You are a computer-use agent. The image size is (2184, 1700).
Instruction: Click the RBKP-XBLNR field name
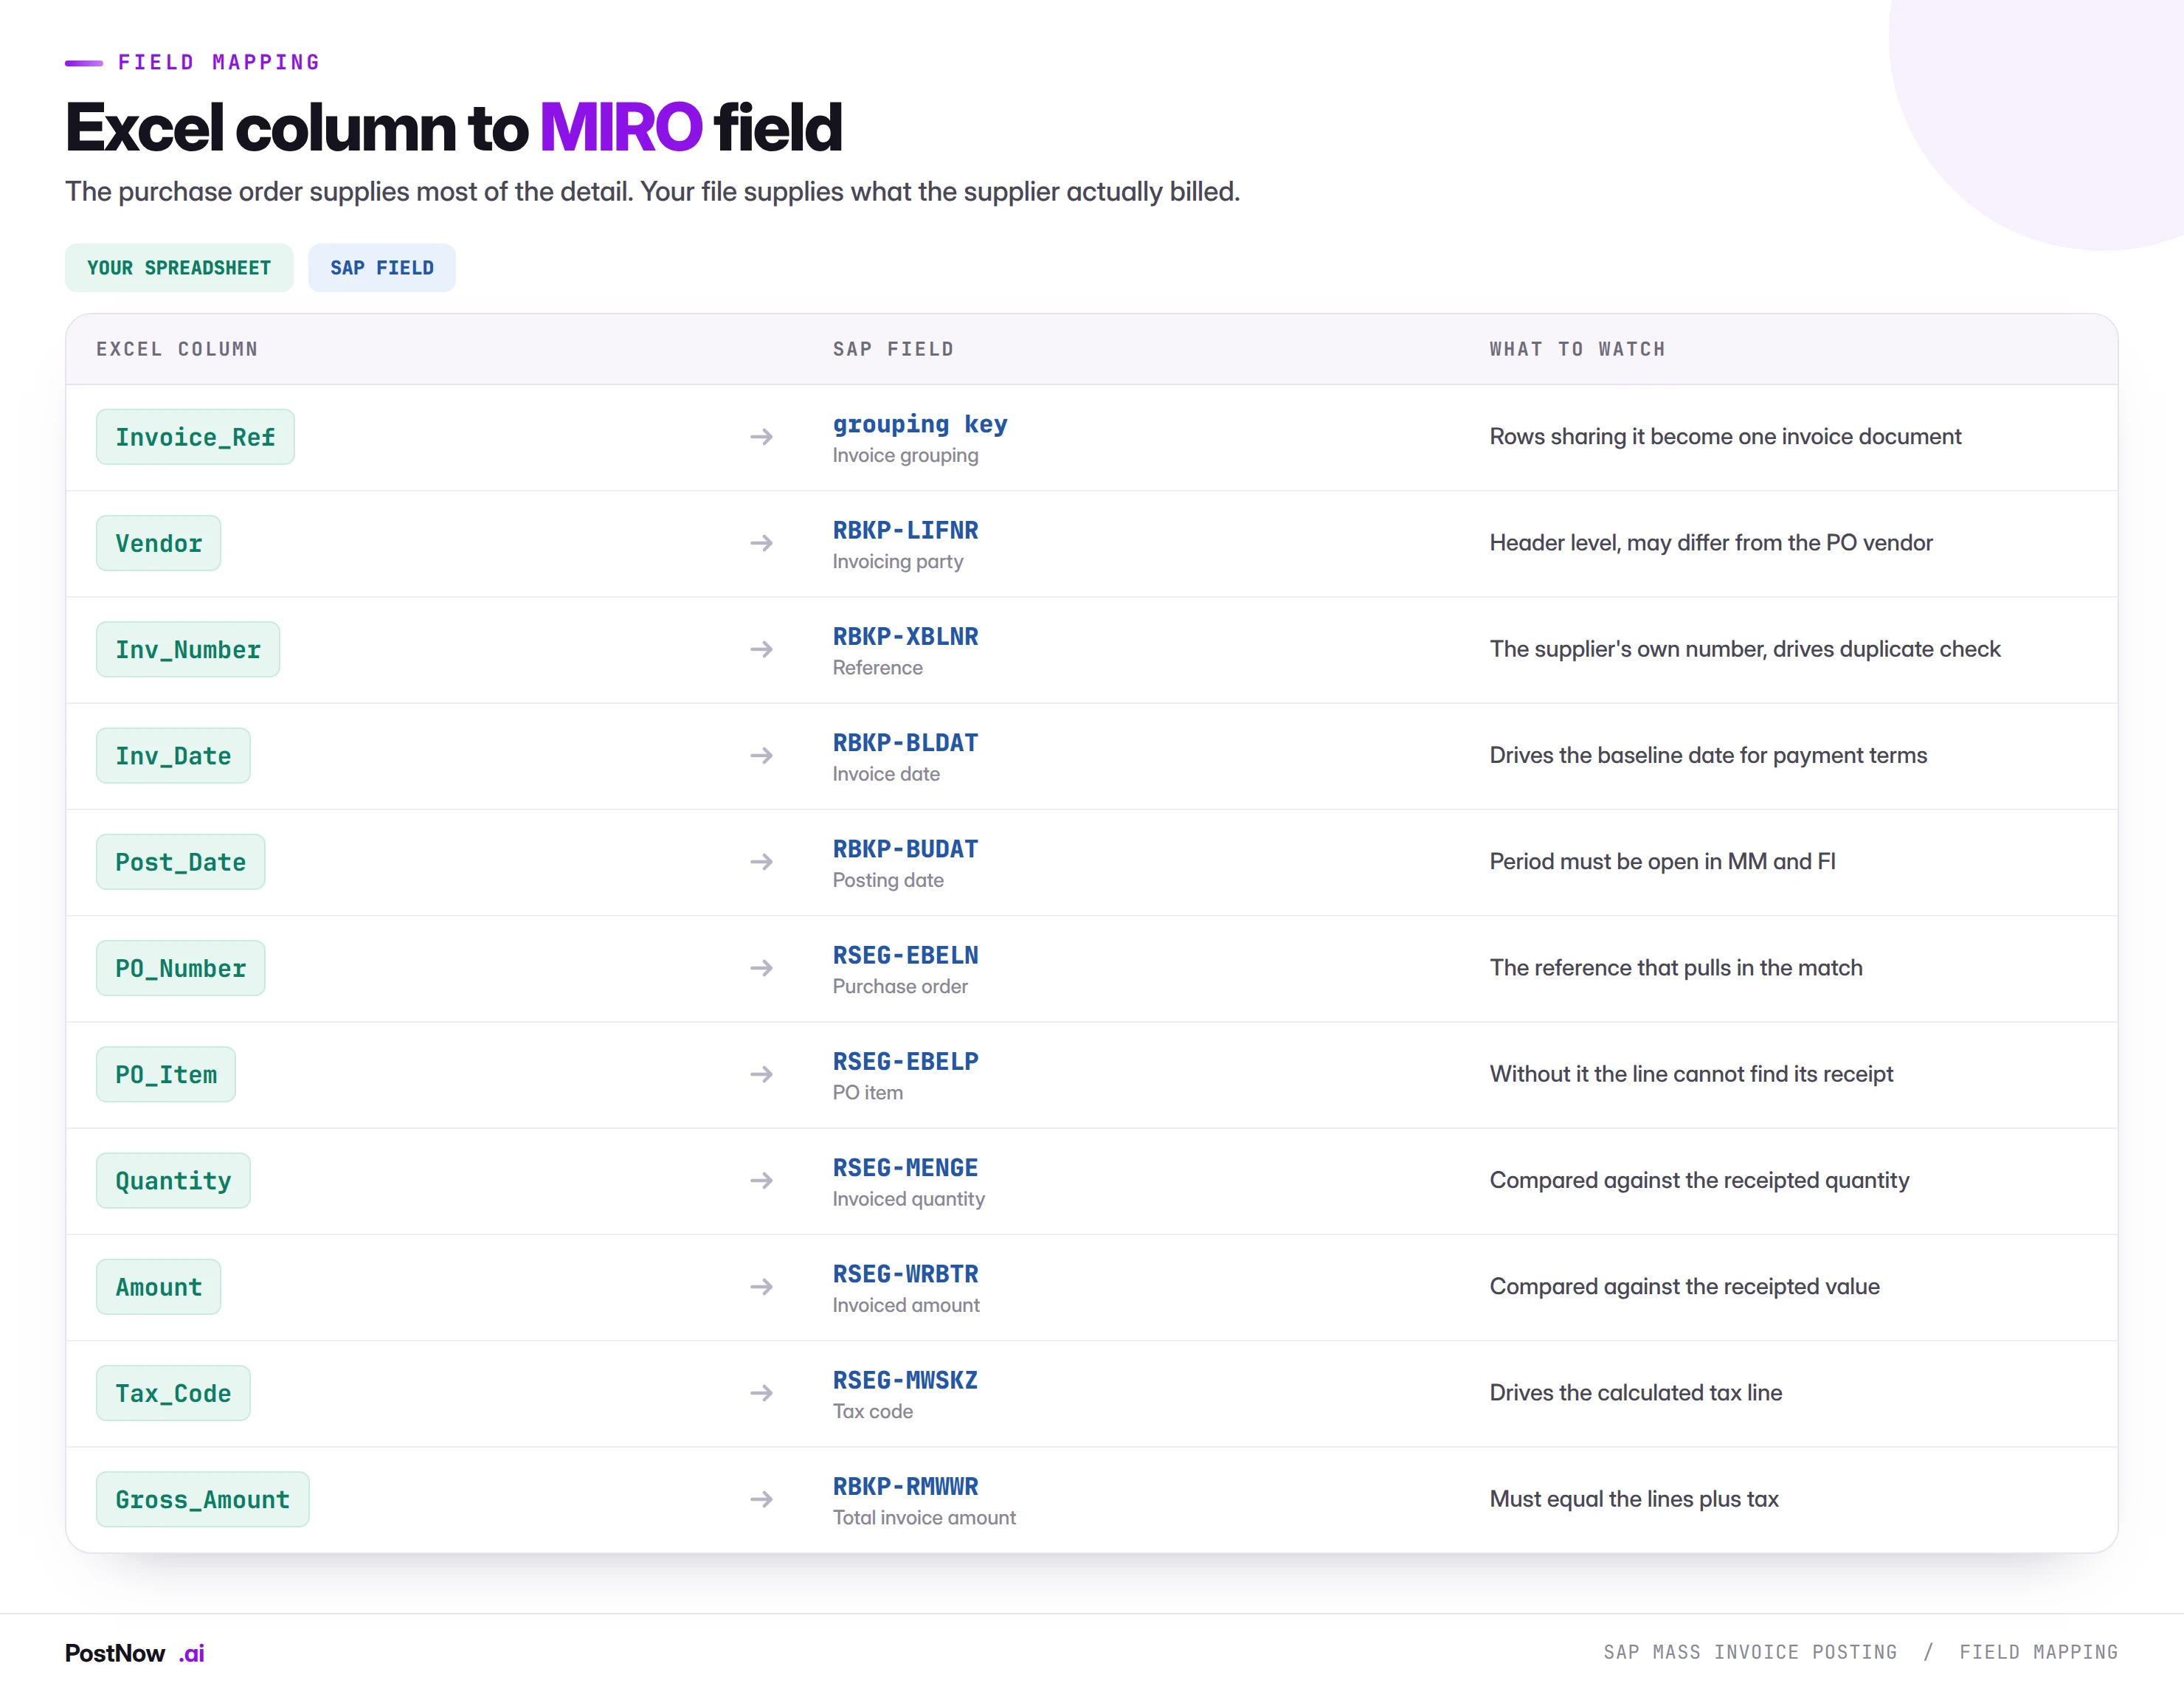905,636
